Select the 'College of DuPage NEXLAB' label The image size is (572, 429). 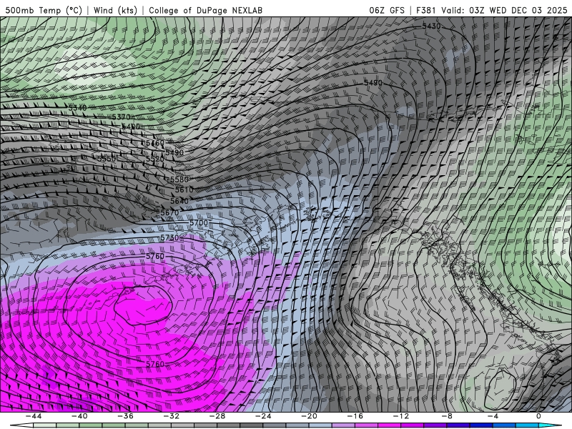(205, 10)
